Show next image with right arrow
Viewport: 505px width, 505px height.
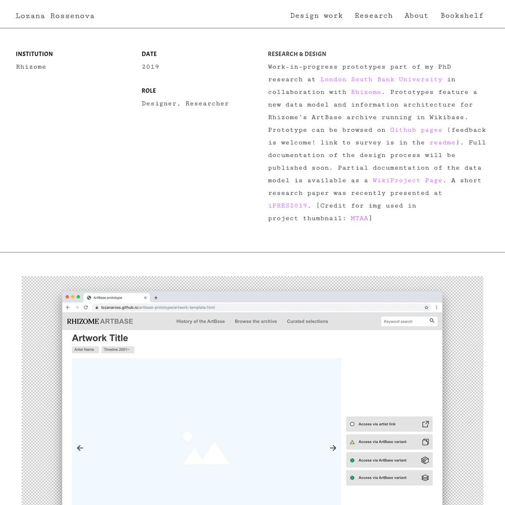pyautogui.click(x=333, y=447)
